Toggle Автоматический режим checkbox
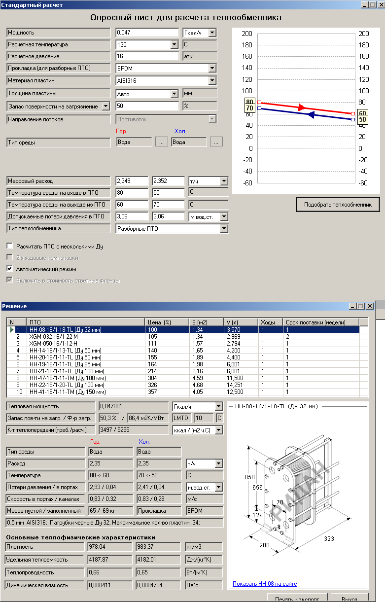This screenshot has width=385, height=602. [9, 269]
